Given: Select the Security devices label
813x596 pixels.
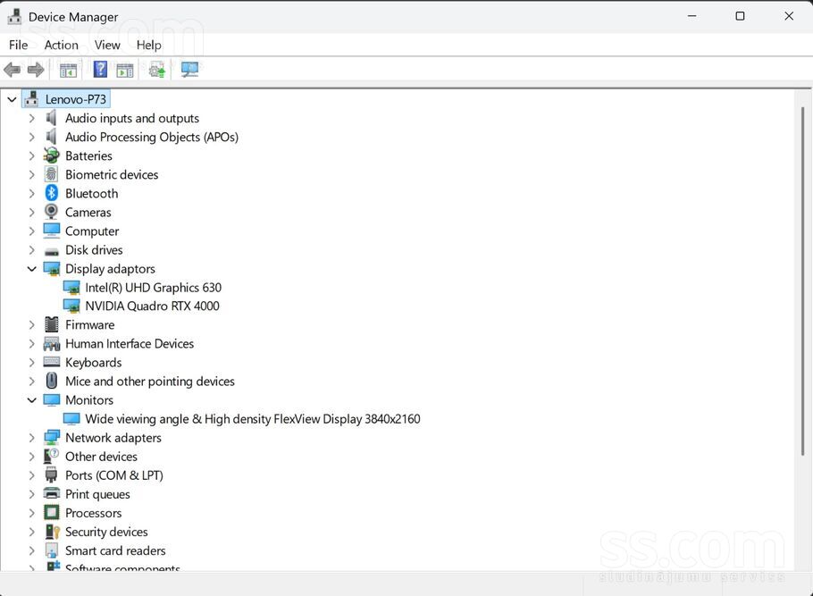Looking at the screenshot, I should point(106,532).
